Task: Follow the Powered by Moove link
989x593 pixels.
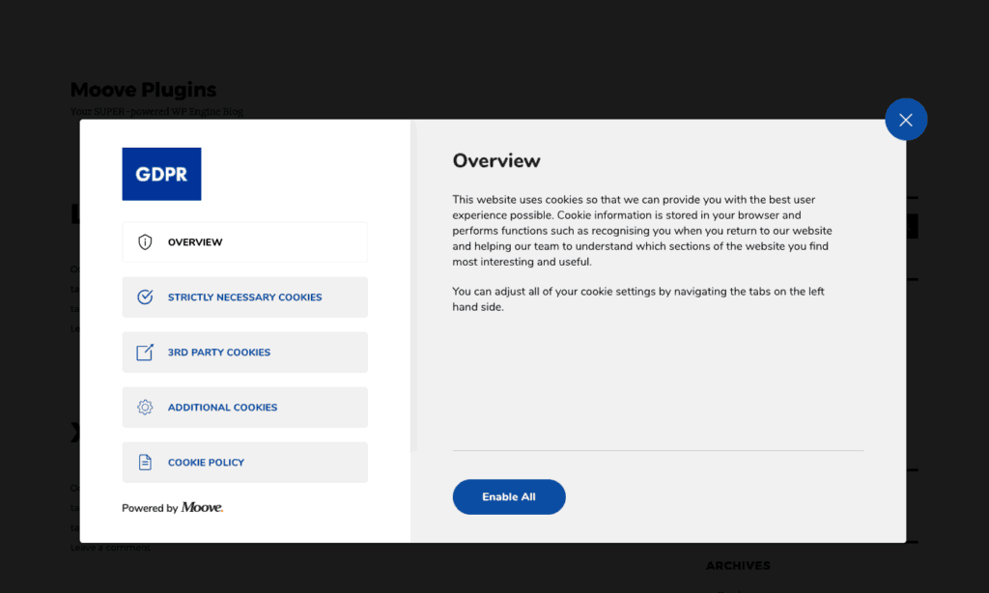Action: 172,508
